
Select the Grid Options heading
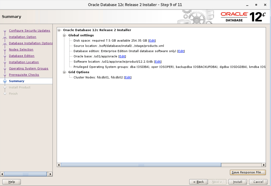(x=79, y=72)
